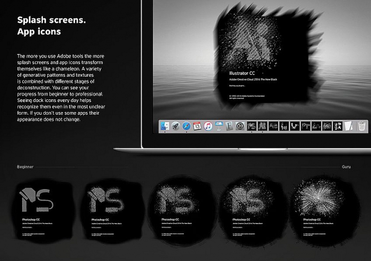The image size is (371, 261).
Task: Launch Premiere Pr dock icon
Action: (x=305, y=126)
